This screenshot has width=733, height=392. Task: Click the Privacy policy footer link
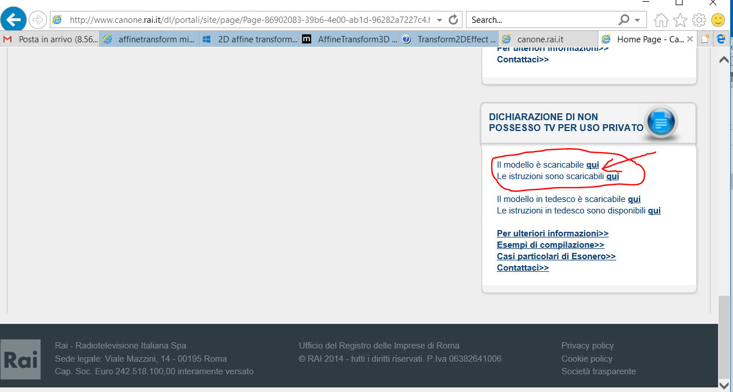click(587, 346)
